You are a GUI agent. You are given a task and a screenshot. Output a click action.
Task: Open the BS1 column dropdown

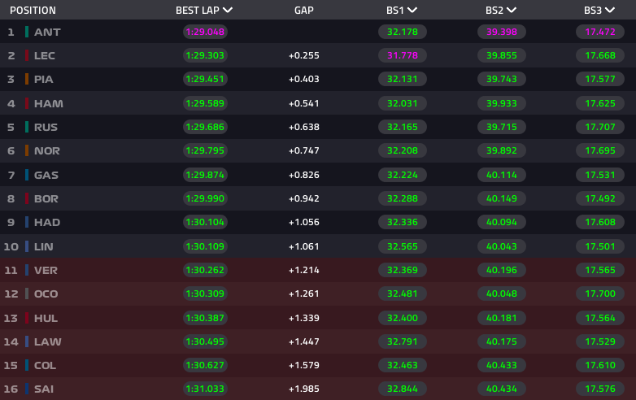click(413, 11)
